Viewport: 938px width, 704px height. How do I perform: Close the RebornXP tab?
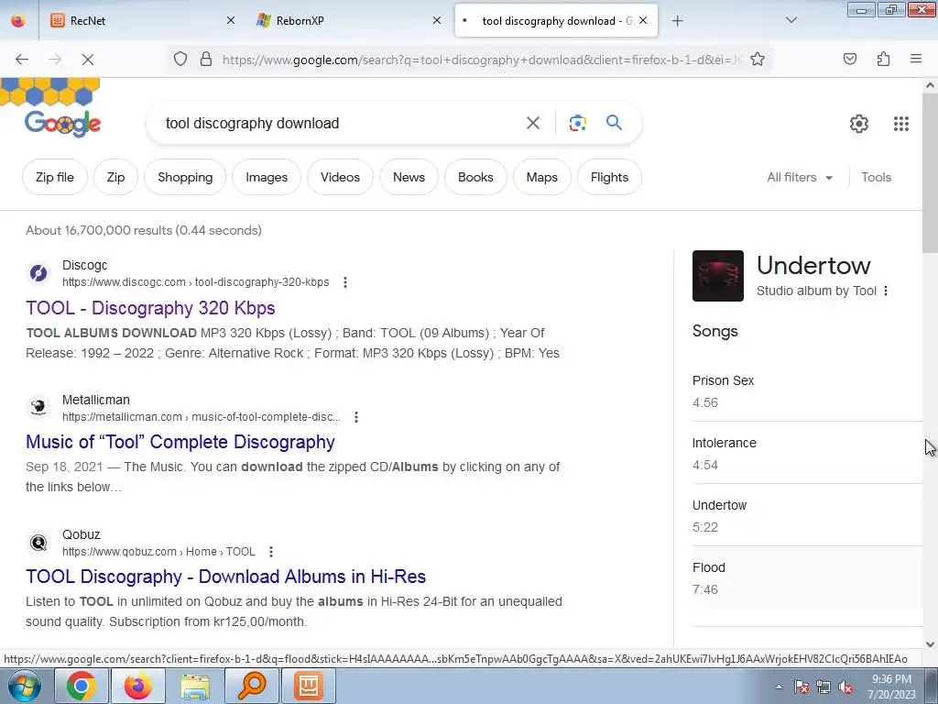pos(437,20)
